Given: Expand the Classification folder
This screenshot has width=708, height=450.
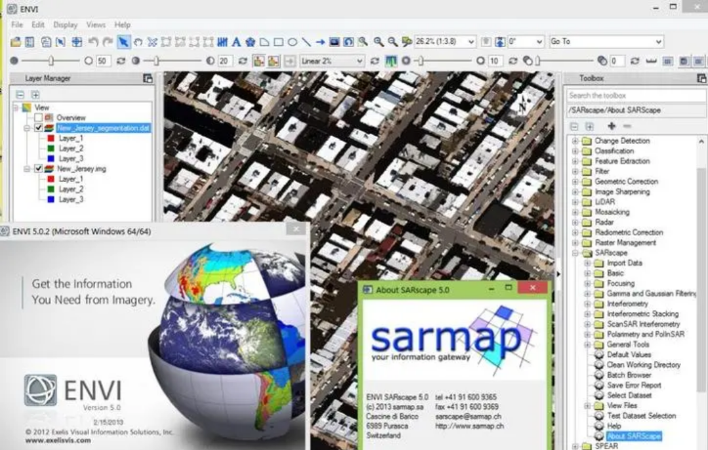Looking at the screenshot, I should (x=575, y=151).
